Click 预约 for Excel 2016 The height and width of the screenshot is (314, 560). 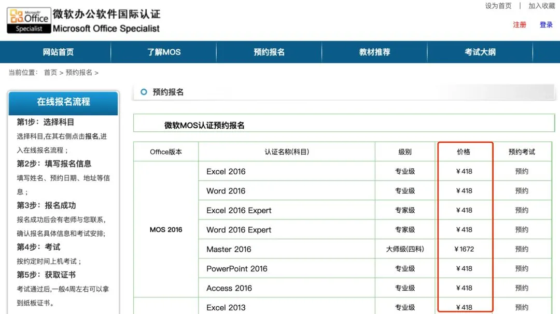pyautogui.click(x=522, y=171)
